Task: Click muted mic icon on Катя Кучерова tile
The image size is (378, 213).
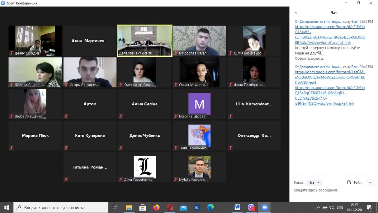Action: click(66, 148)
